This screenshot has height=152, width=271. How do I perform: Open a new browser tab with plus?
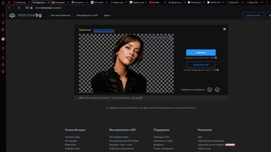click(x=267, y=3)
